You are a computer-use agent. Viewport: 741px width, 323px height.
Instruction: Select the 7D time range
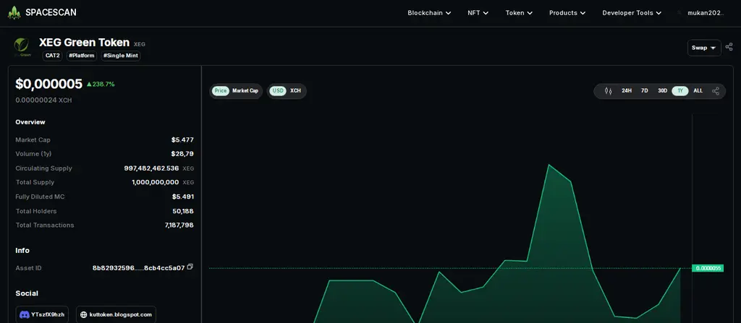[645, 90]
